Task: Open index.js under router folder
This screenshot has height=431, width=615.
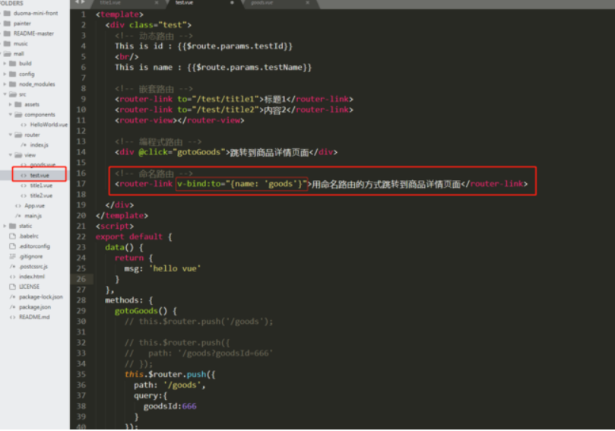Action: (39, 145)
